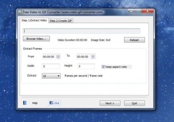
Task: Switch to Step 2.Create GIF tab
Action: (61, 21)
